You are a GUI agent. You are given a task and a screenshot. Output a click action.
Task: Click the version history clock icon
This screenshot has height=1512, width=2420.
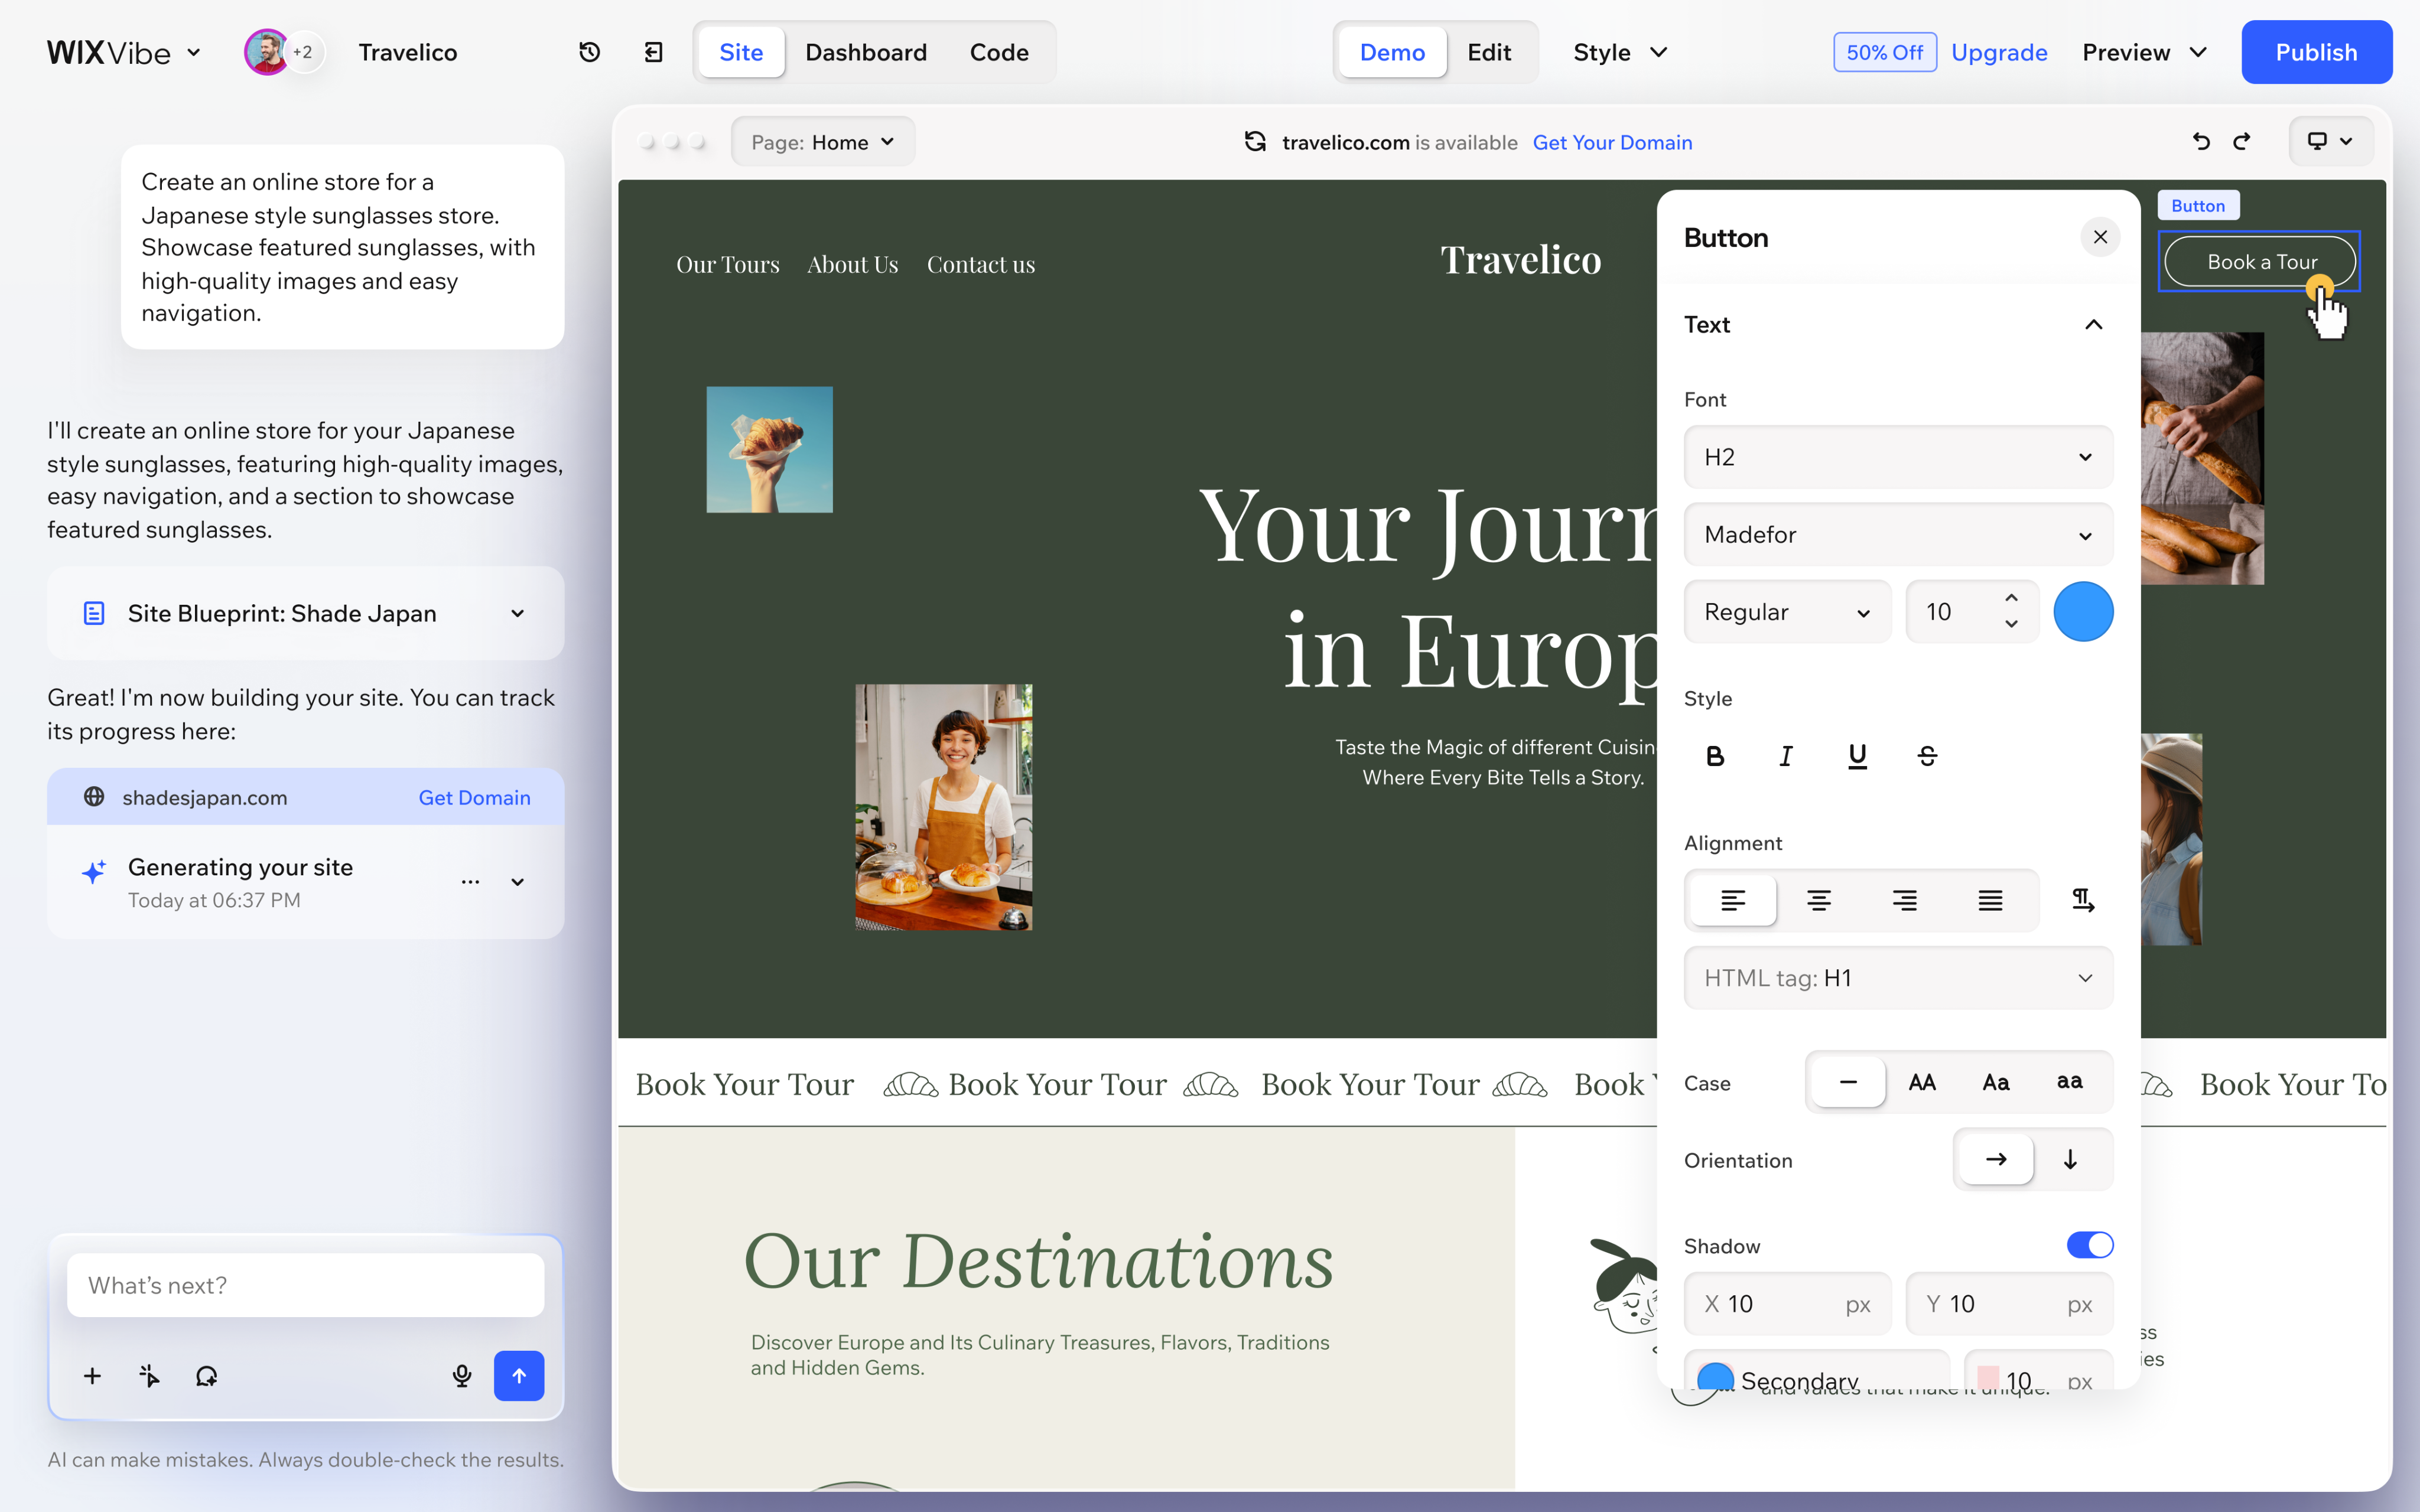[x=589, y=52]
